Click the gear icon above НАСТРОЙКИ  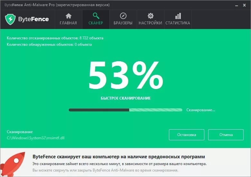[x=151, y=16]
